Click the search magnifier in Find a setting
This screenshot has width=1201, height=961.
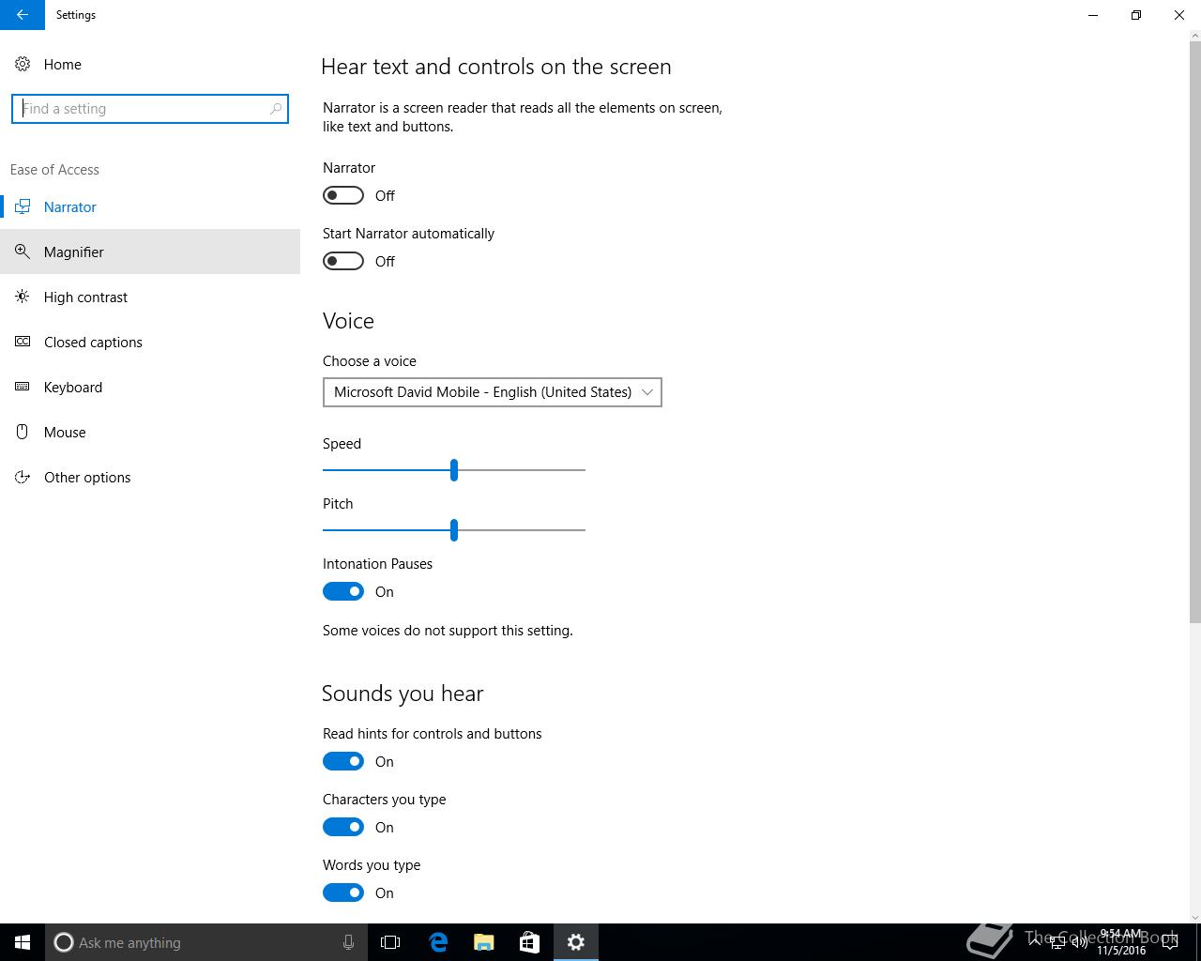pos(275,109)
